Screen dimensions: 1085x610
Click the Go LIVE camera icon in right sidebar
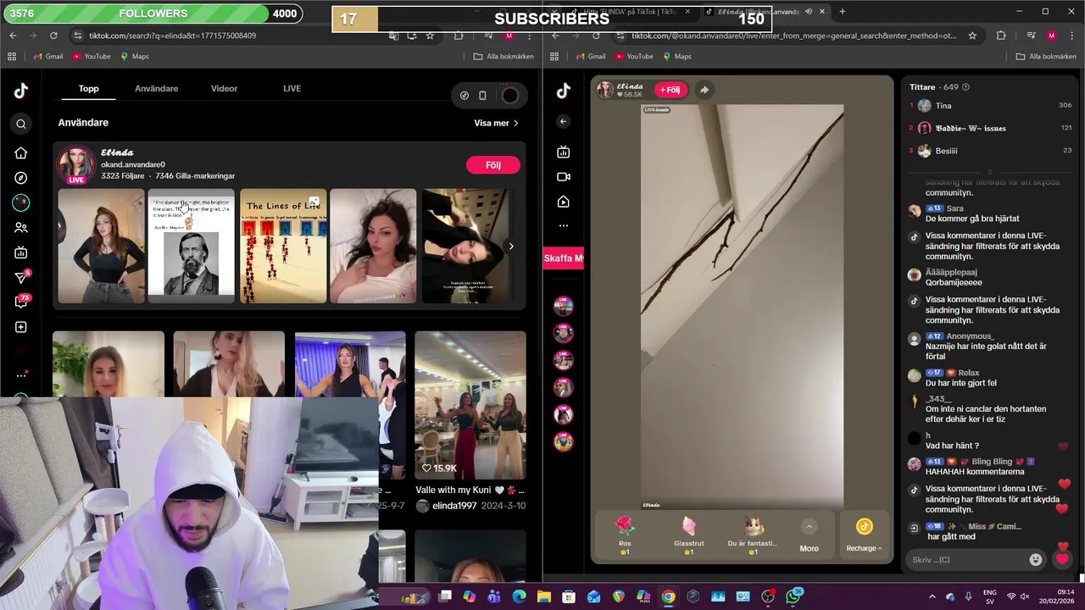click(564, 177)
